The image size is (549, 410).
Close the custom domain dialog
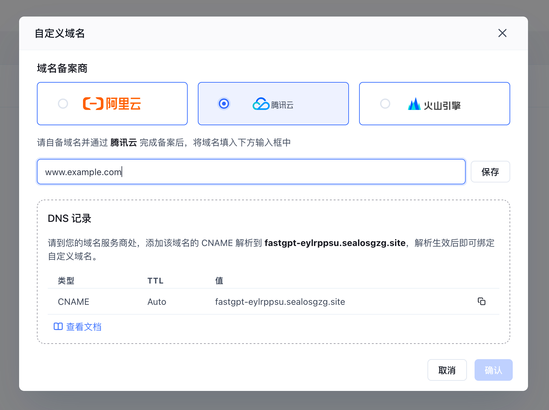tap(502, 33)
